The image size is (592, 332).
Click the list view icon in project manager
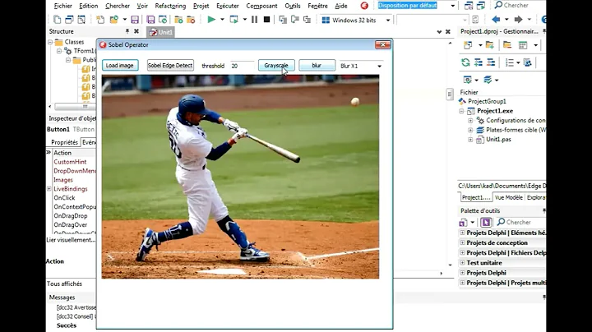(x=510, y=62)
